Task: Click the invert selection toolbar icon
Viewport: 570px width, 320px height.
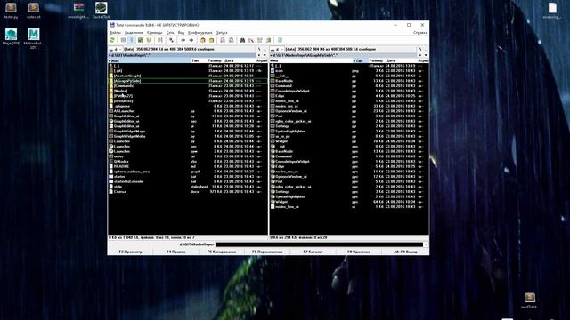Action: click(x=171, y=40)
